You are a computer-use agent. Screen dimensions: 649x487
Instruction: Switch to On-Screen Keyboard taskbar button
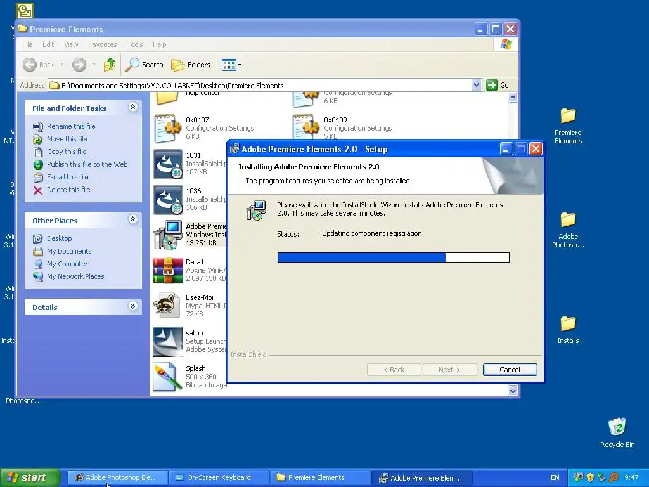(x=219, y=478)
